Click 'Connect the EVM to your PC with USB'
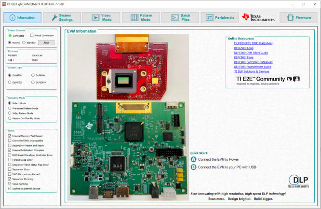Screen dimensions: 321x209 (227, 167)
